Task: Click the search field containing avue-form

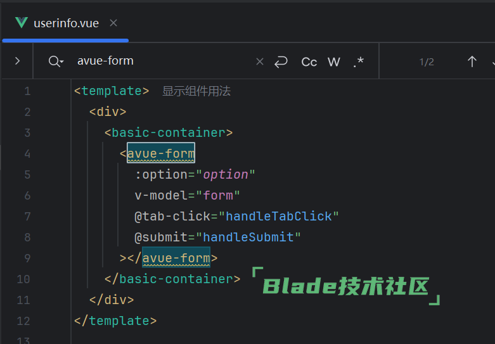Action: pos(158,61)
